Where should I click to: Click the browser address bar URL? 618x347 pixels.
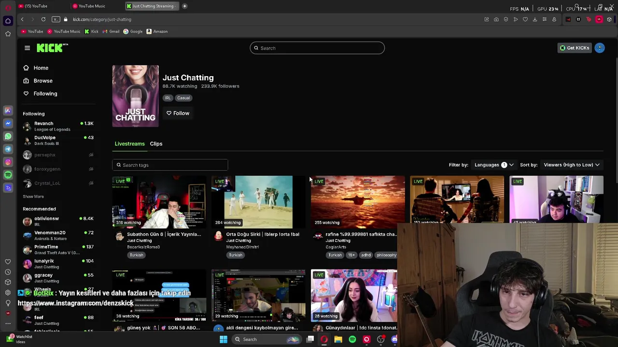point(102,19)
